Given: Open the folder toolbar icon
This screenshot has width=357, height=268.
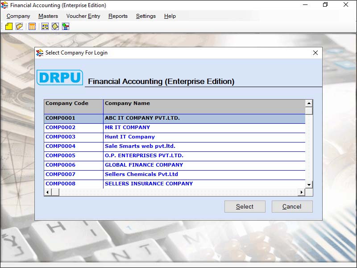Looking at the screenshot, I should [19, 26].
